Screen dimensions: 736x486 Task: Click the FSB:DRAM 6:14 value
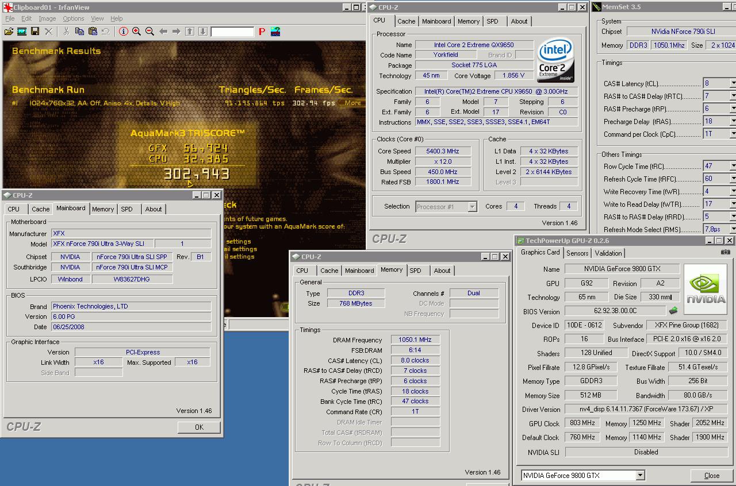tap(415, 350)
